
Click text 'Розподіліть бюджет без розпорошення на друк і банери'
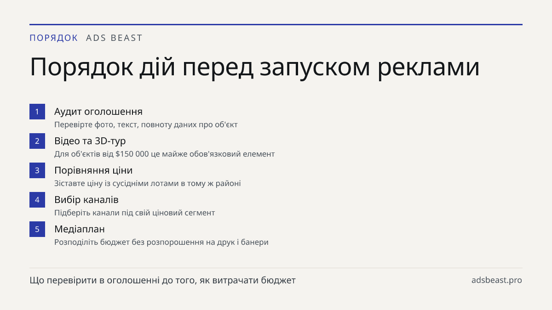click(161, 242)
